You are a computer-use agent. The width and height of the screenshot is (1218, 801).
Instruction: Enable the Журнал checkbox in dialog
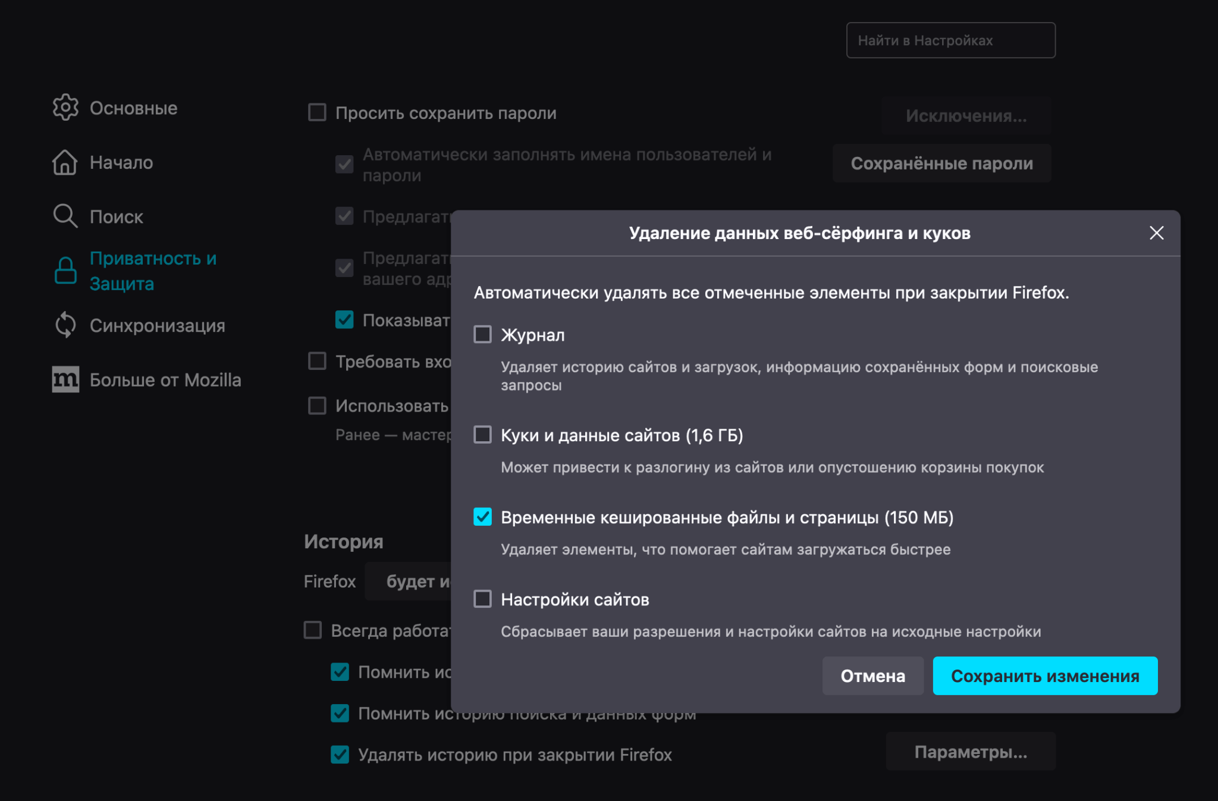(x=482, y=334)
